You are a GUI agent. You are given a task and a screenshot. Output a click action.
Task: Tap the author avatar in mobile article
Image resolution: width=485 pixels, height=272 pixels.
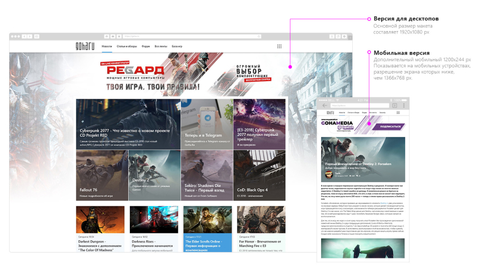pos(329,175)
